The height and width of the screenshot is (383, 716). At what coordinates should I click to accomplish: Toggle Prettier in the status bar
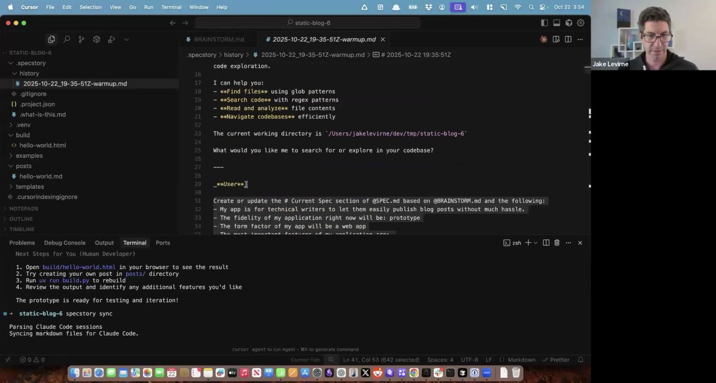pyautogui.click(x=558, y=360)
